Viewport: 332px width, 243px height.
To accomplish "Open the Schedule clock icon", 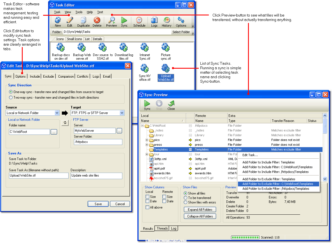I will pyautogui.click(x=139, y=22).
